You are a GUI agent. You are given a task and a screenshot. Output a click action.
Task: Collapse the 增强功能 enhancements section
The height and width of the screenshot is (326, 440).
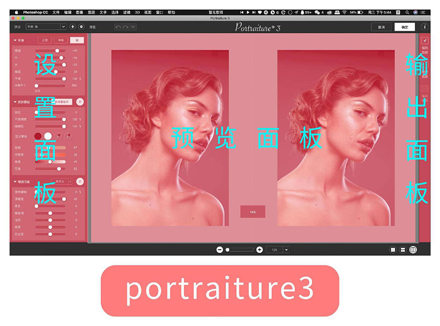point(15,182)
